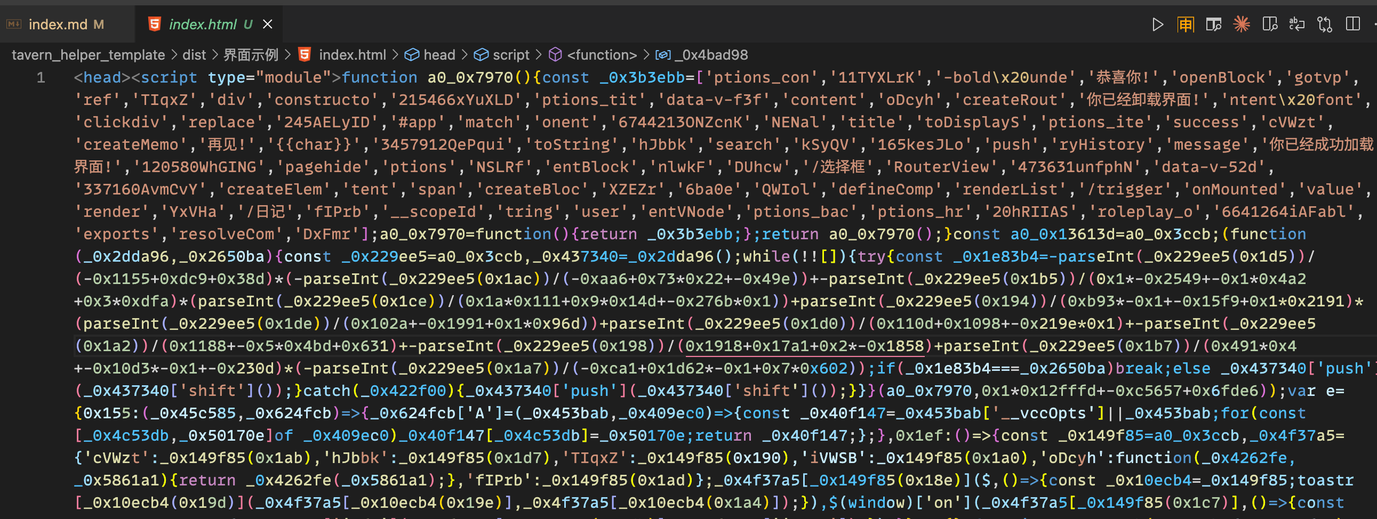Click the <function> breadcrumb symbol
Screen dimensions: 1377x519
click(602, 55)
